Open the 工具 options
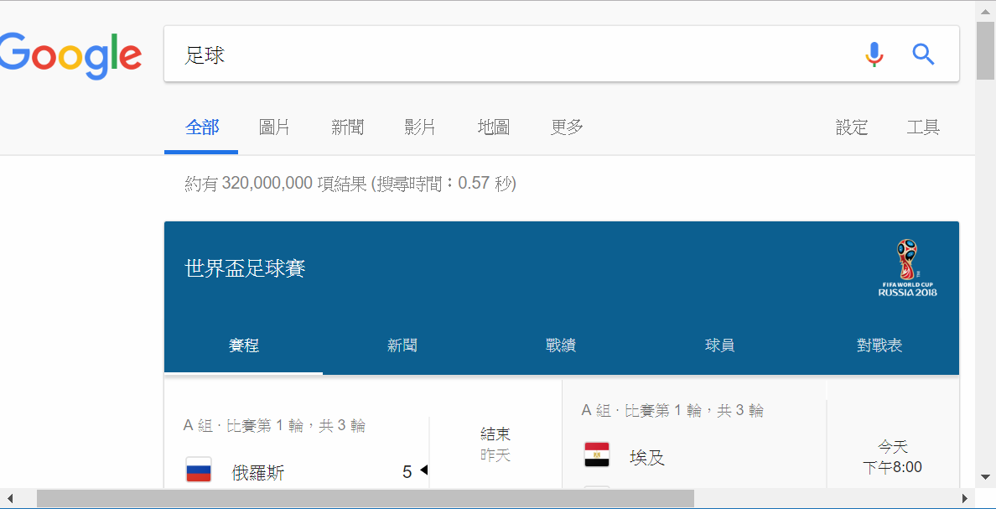The width and height of the screenshot is (996, 509). (x=924, y=127)
